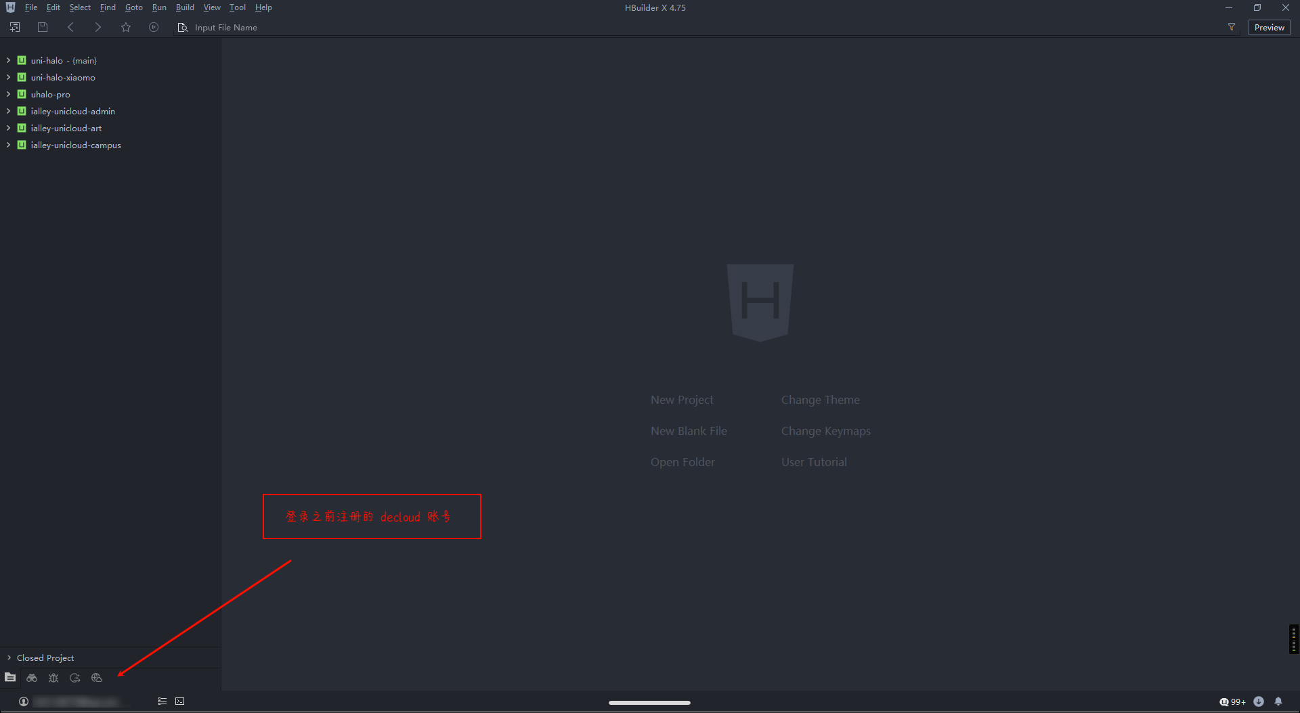Expand the ialley-unicloud-art project

(8, 128)
